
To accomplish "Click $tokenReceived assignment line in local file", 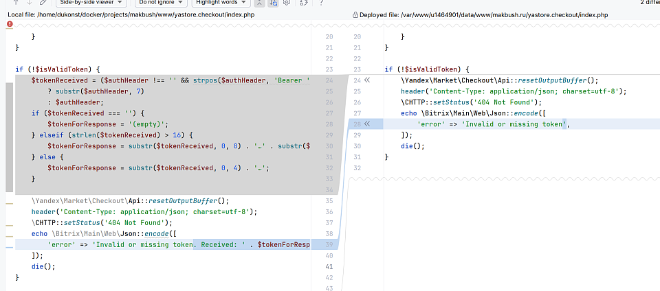I will [x=170, y=80].
